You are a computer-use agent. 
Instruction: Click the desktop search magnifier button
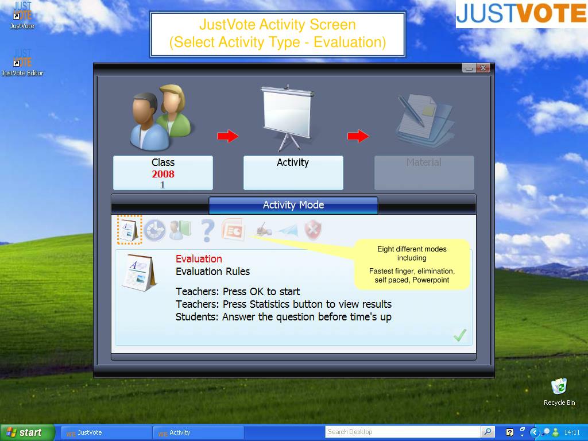488,432
